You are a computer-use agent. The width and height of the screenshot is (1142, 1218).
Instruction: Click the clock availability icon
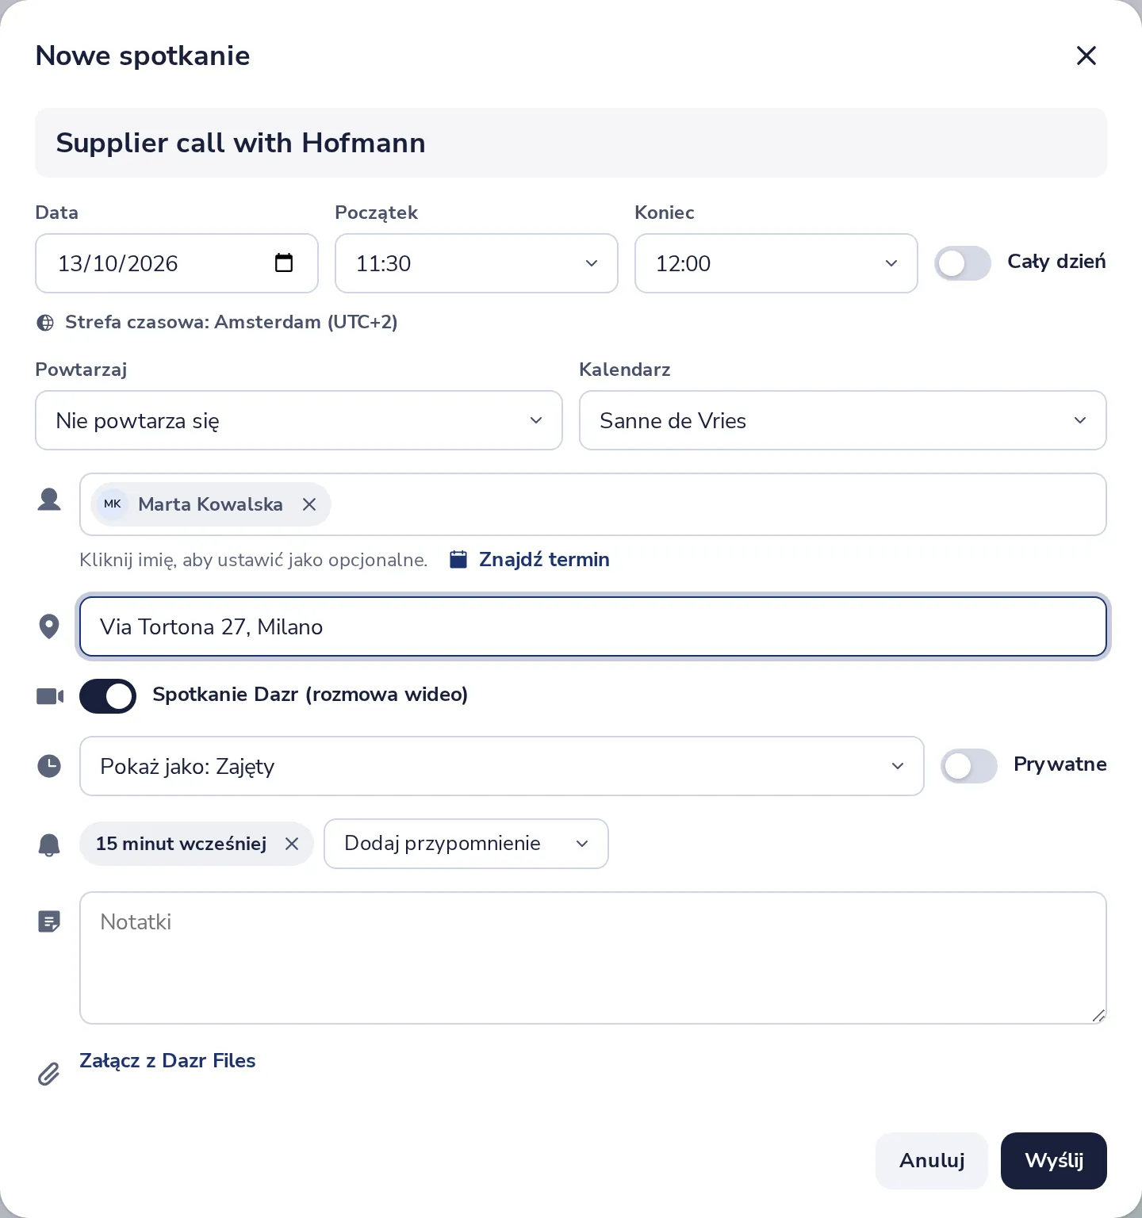(49, 766)
